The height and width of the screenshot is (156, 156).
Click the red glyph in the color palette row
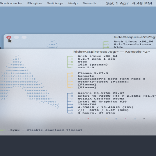click(88, 119)
